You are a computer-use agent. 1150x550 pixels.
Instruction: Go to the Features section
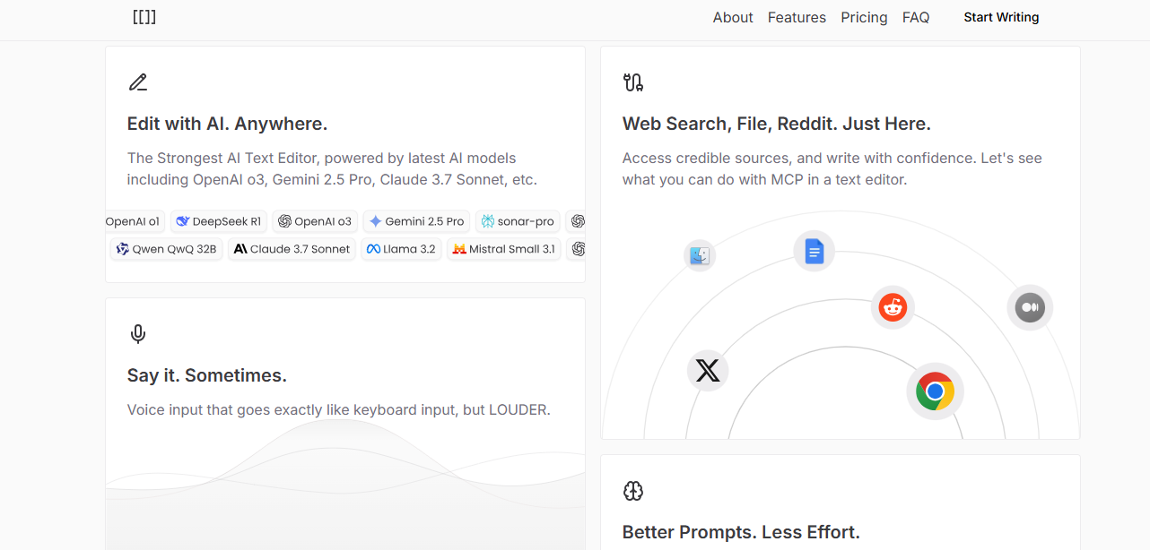coord(797,18)
